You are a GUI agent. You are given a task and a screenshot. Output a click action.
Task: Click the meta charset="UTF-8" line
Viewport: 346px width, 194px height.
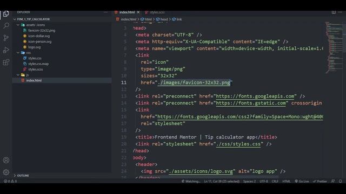(169, 34)
